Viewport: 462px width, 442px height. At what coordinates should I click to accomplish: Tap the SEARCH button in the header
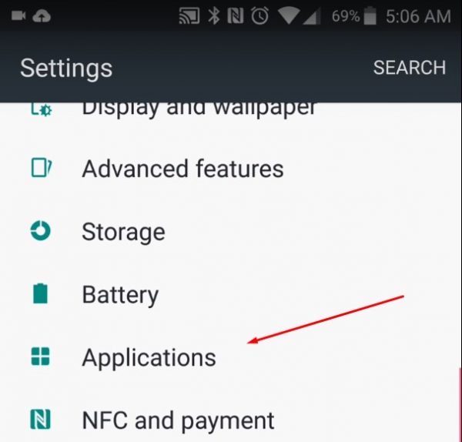coord(410,68)
